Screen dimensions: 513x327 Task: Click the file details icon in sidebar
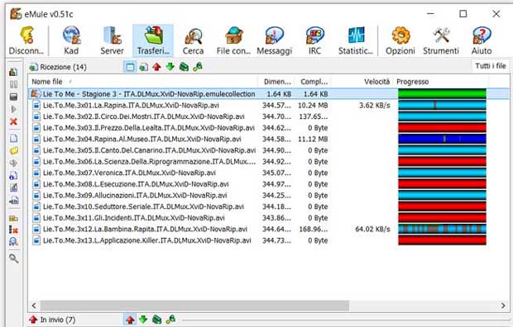(x=13, y=175)
